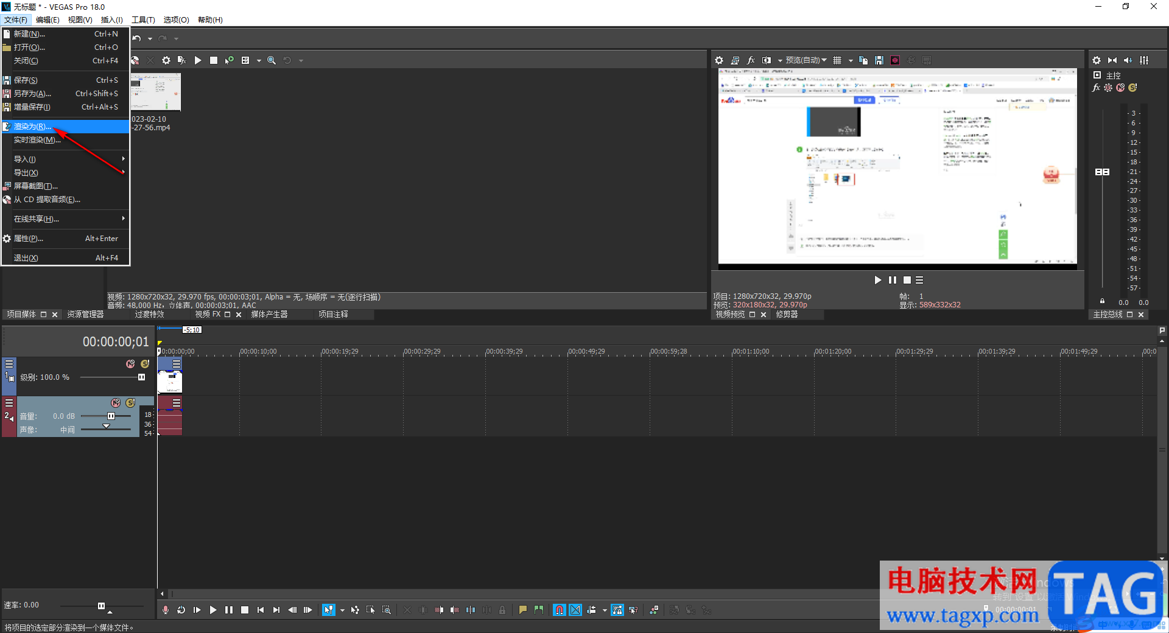Play the video preview
This screenshot has height=633, width=1169.
[x=877, y=280]
